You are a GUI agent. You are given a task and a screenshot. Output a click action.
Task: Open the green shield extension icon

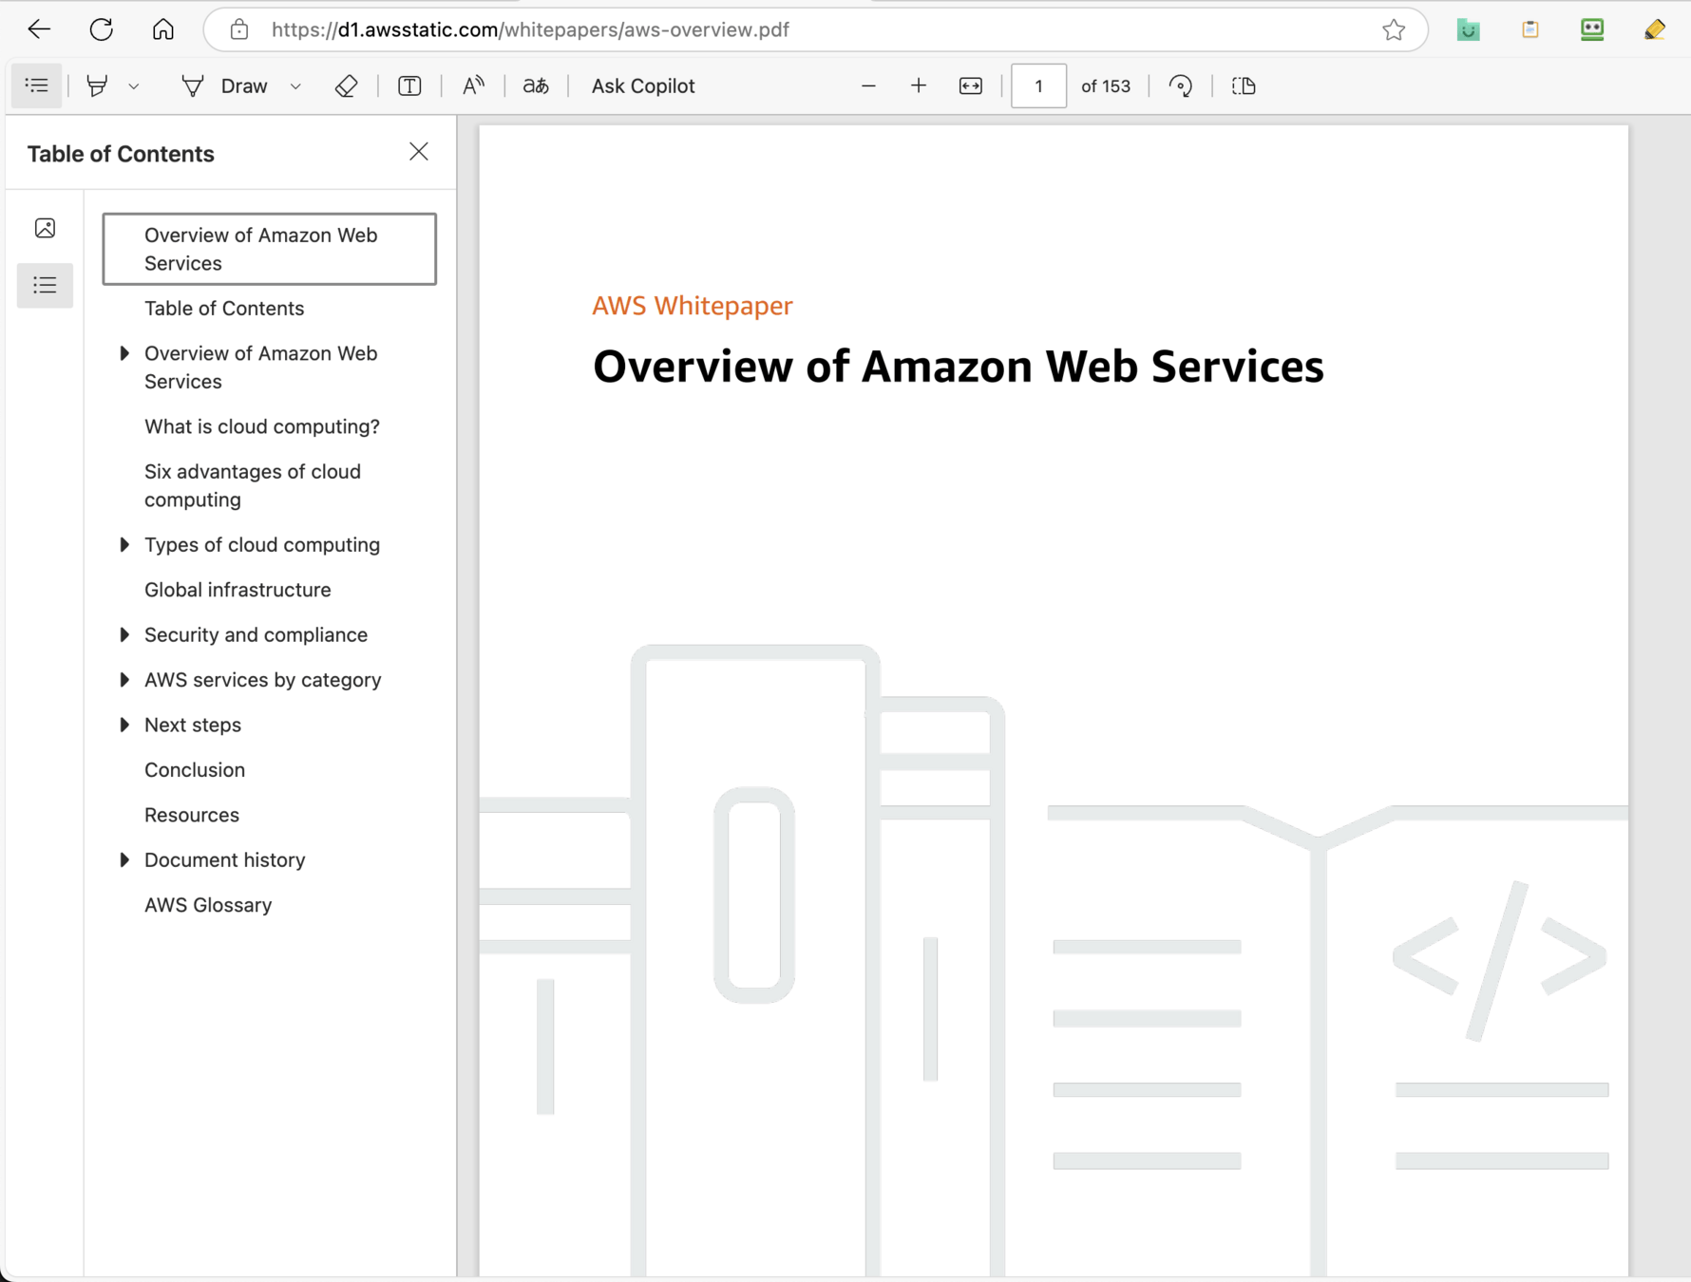pyautogui.click(x=1468, y=29)
